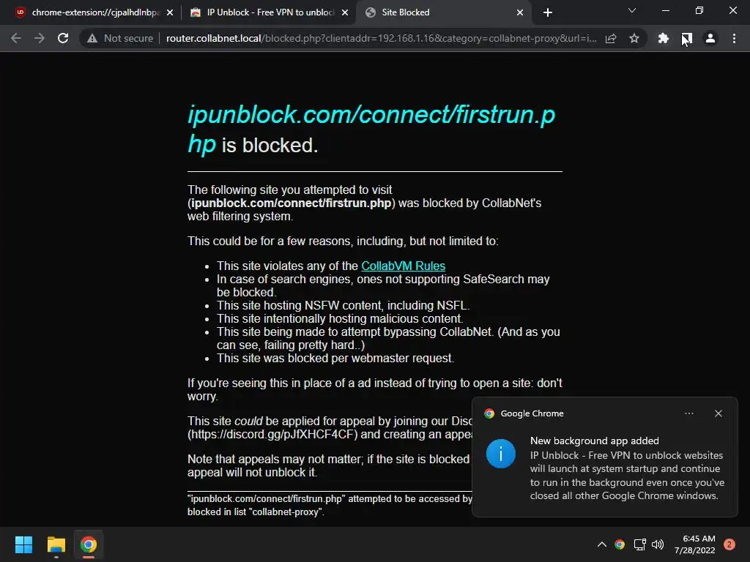This screenshot has height=562, width=750.
Task: Click the Chrome icon in the taskbar
Action: pos(89,544)
